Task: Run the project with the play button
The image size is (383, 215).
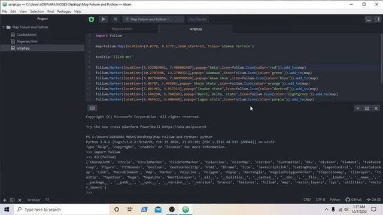Action: [x=104, y=19]
